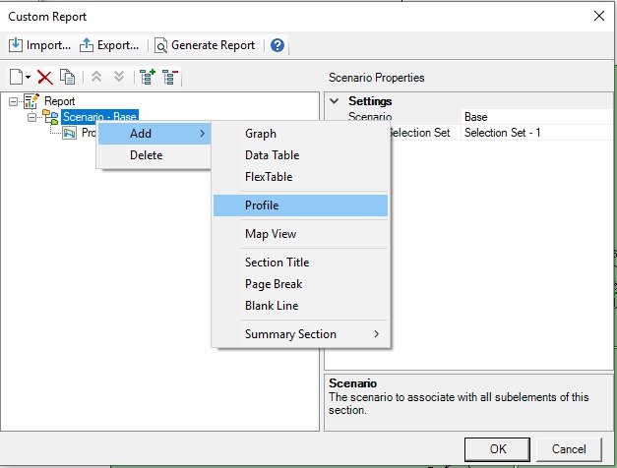Click the Cancel button

tap(569, 449)
